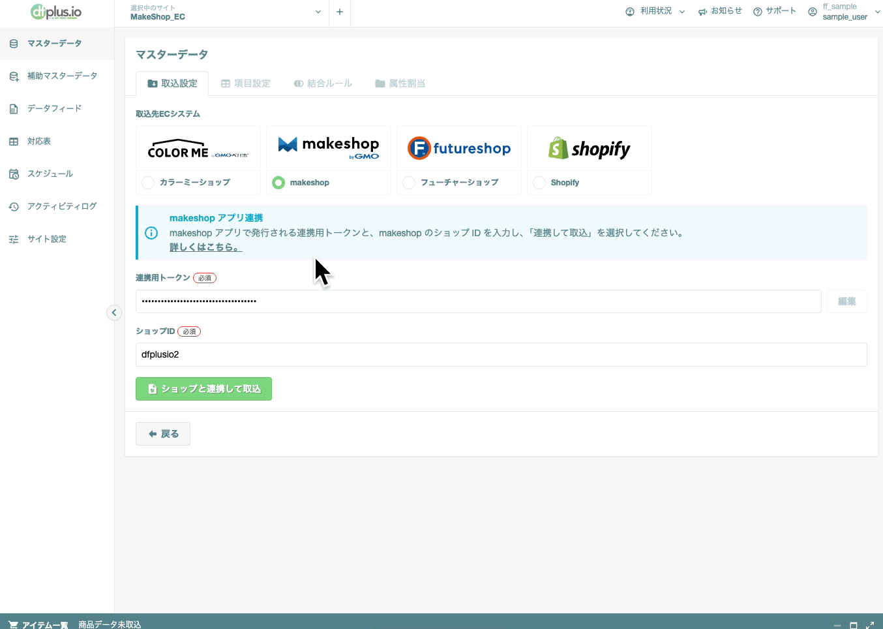Click the Shopify logo card
This screenshot has width=883, height=629.
click(x=590, y=149)
